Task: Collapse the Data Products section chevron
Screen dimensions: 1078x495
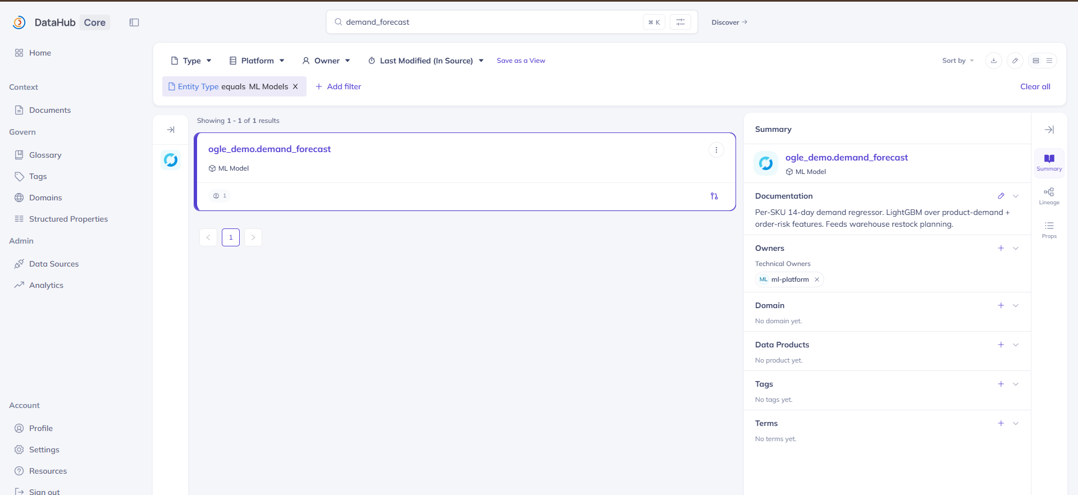Action: coord(1016,345)
